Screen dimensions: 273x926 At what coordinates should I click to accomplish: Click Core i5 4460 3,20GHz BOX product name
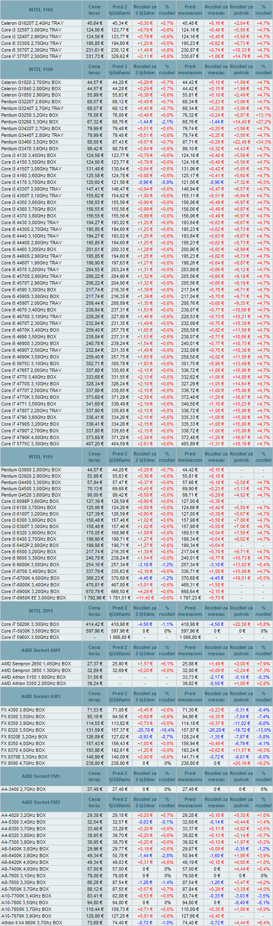29,249
